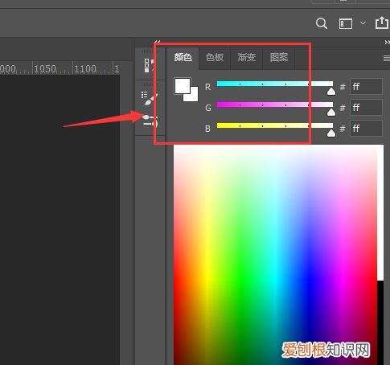The height and width of the screenshot is (365, 390).
Task: Select the 颜色 tab
Action: pyautogui.click(x=183, y=58)
